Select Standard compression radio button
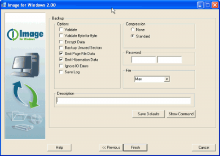This screenshot has height=156, width=220. coord(132,36)
